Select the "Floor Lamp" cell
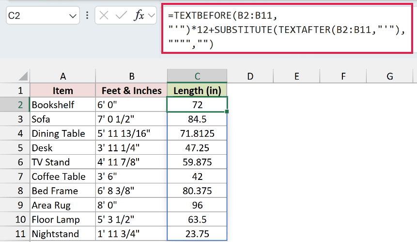The height and width of the screenshot is (242, 417). point(63,219)
